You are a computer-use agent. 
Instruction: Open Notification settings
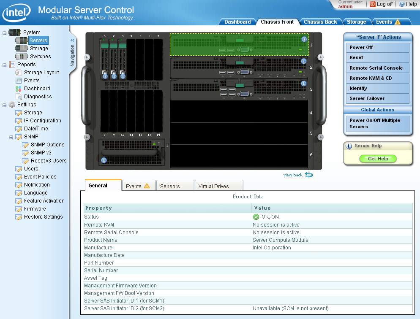[37, 185]
